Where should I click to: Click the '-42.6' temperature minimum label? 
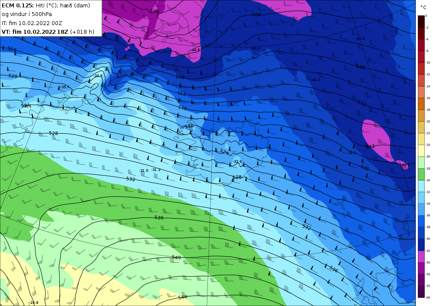[195, 50]
